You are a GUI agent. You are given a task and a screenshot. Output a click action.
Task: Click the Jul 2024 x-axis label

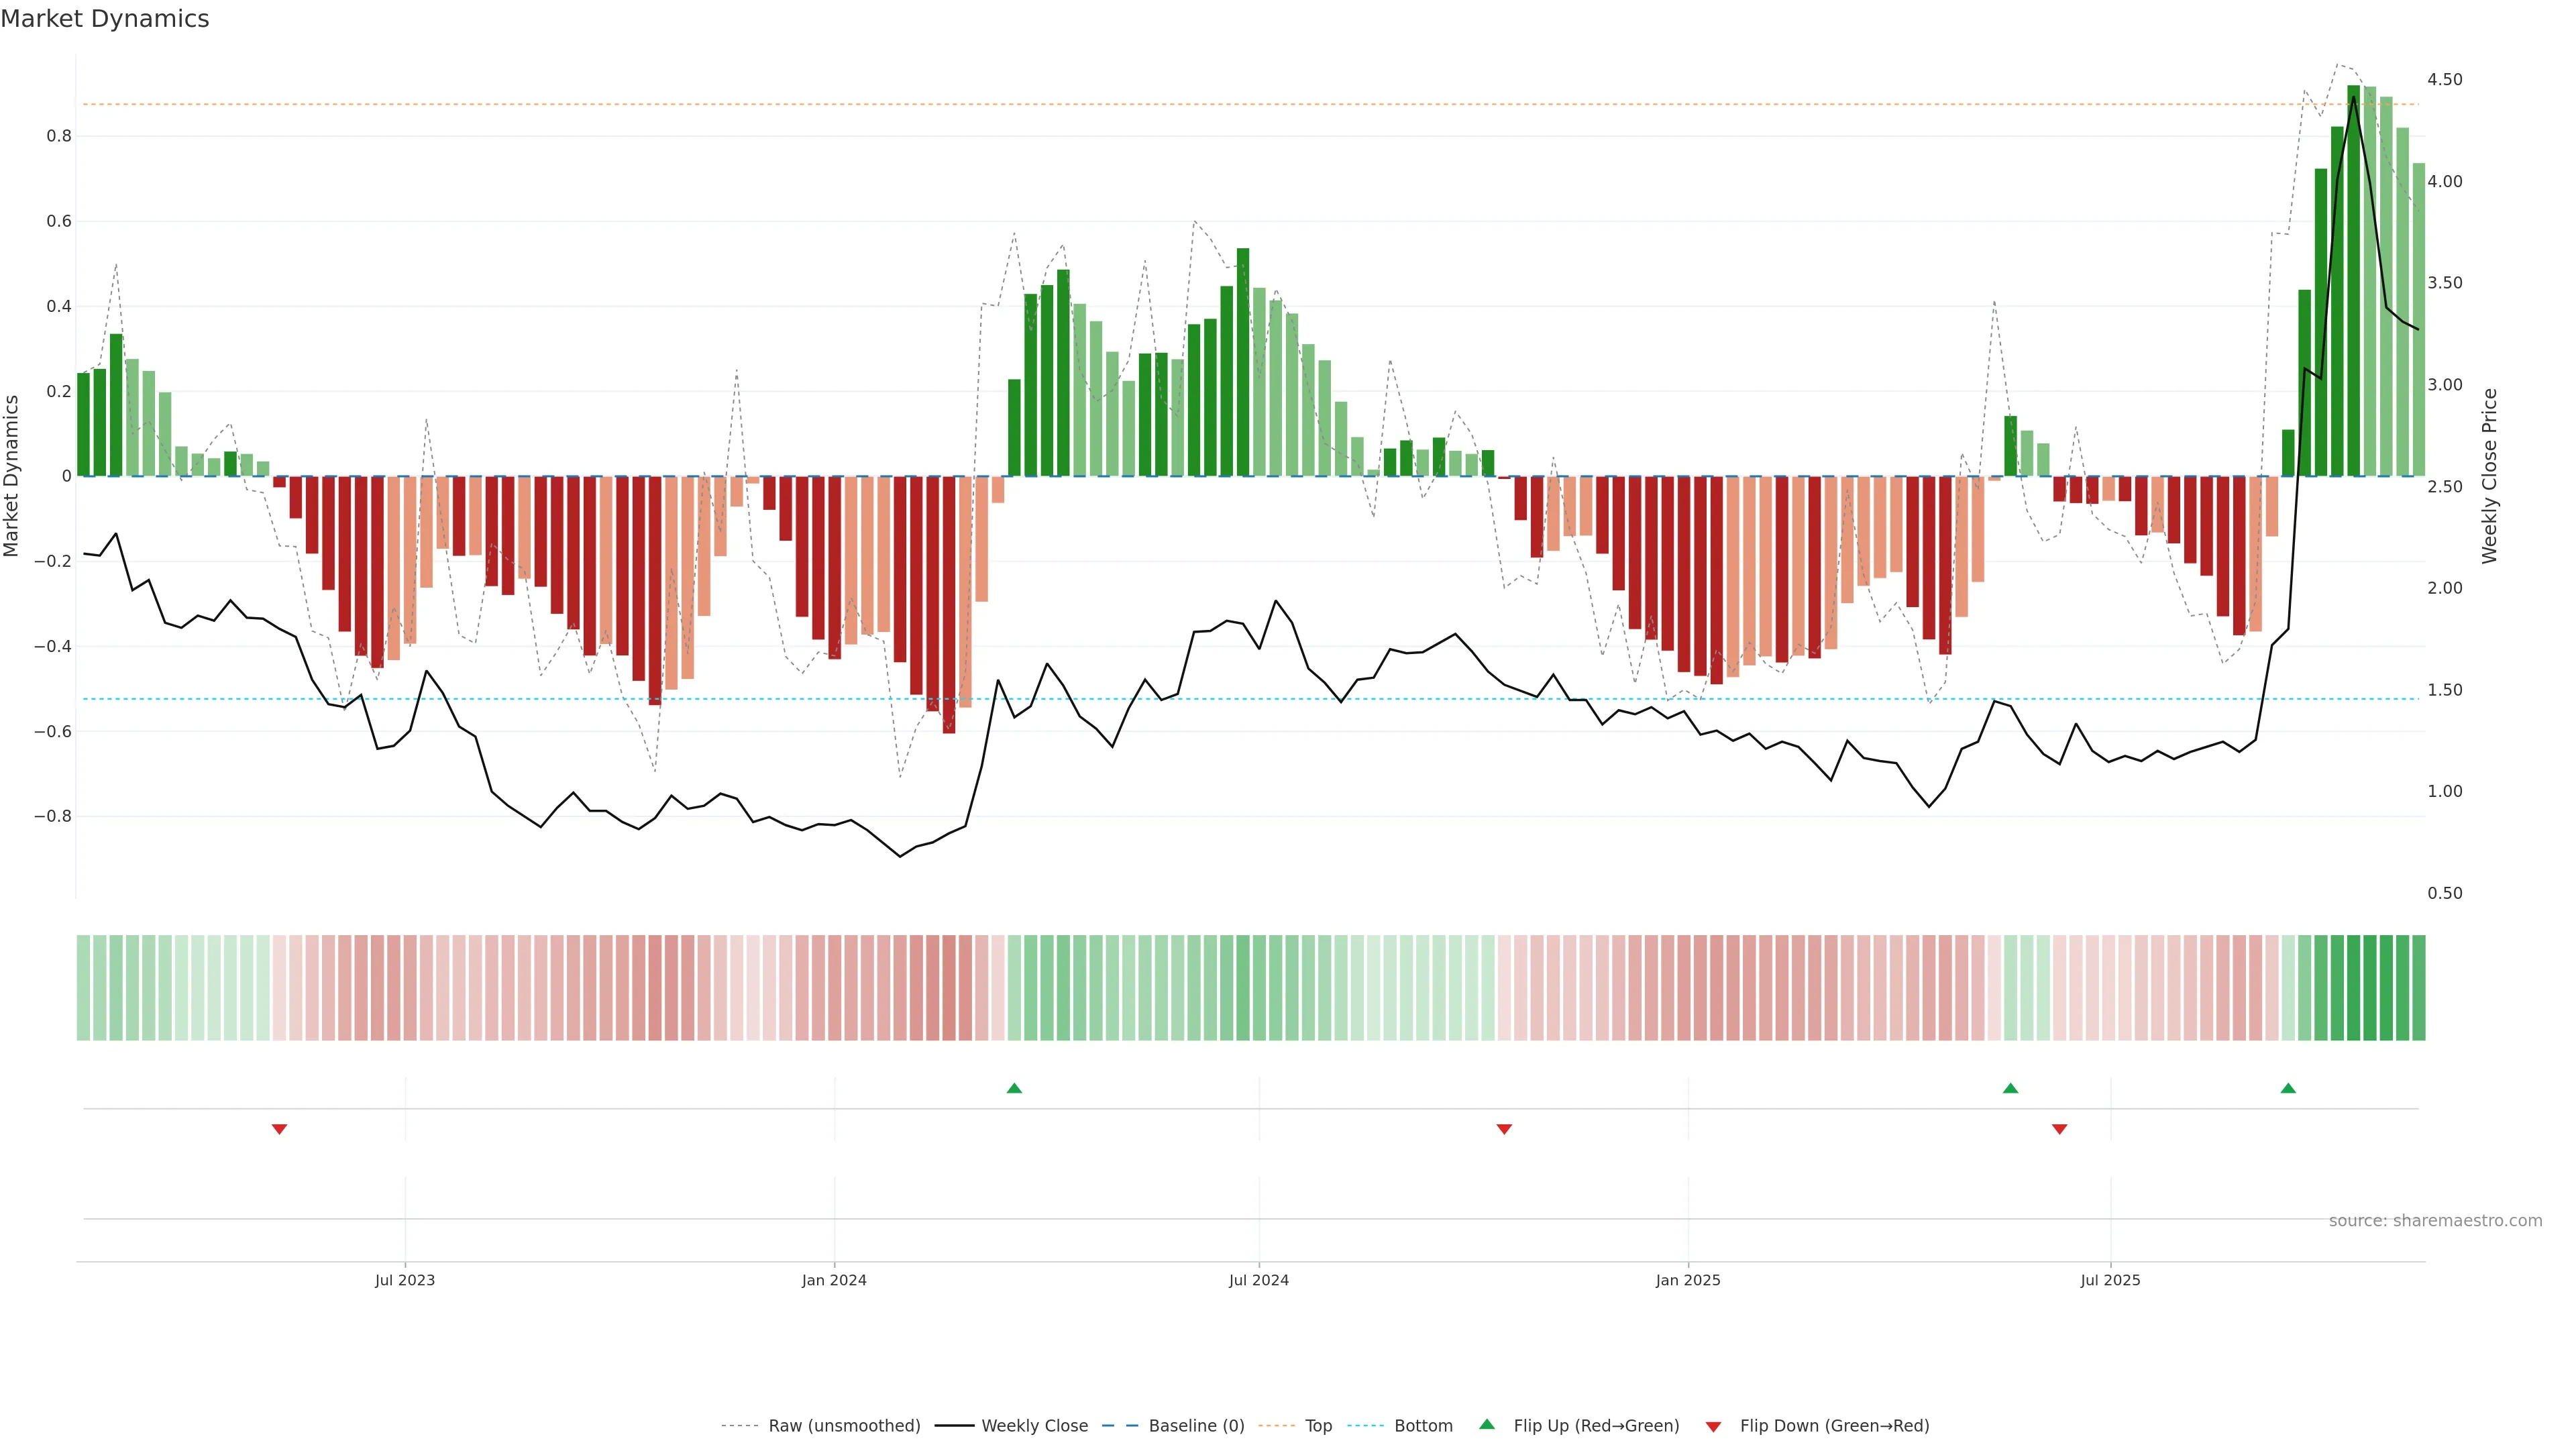(1258, 1280)
